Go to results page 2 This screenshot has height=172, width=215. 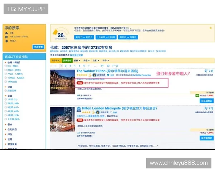click(66, 66)
